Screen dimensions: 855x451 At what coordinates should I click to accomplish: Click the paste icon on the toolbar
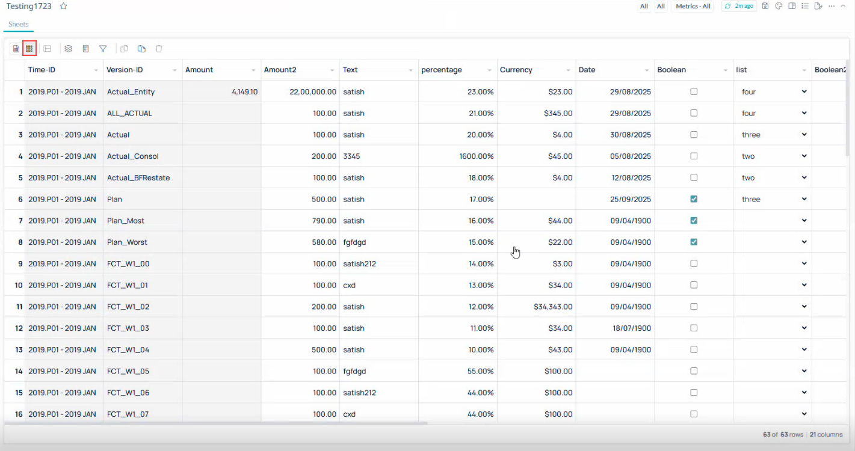[x=142, y=49]
